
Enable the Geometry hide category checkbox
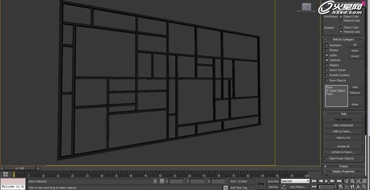[327, 45]
